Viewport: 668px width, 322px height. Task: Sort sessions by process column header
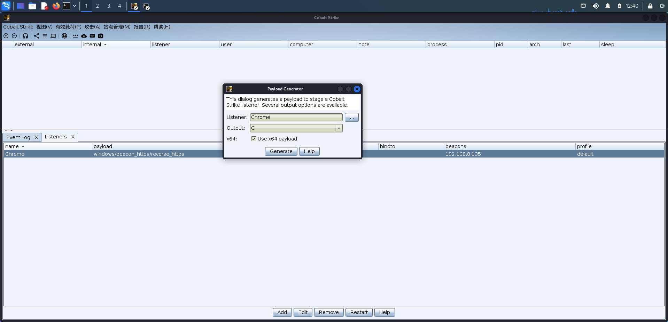[460, 45]
